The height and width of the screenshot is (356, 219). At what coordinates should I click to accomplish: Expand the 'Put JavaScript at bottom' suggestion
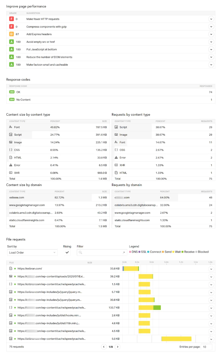(211, 49)
